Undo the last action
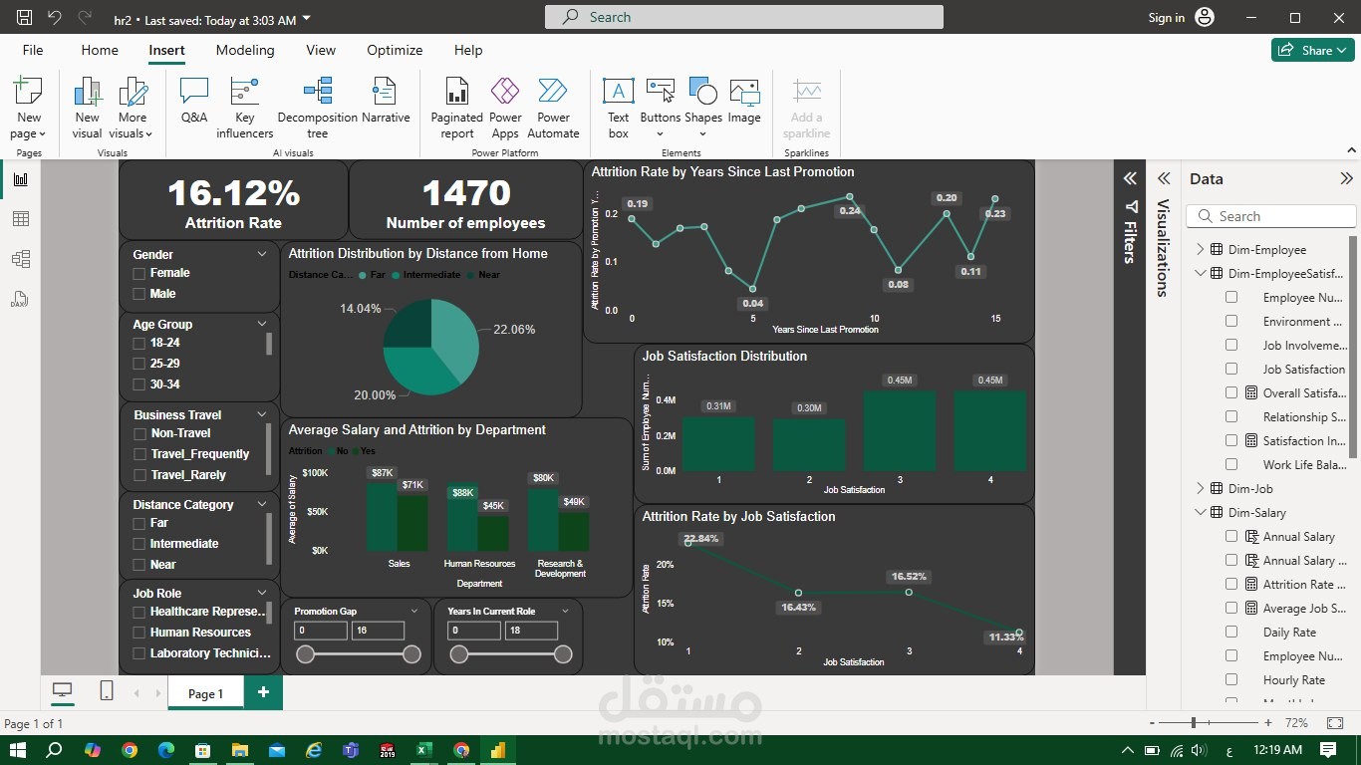Image resolution: width=1361 pixels, height=765 pixels. [55, 18]
